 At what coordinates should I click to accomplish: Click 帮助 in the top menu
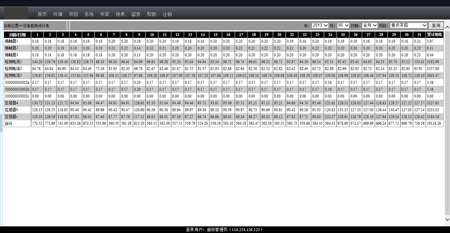click(151, 14)
